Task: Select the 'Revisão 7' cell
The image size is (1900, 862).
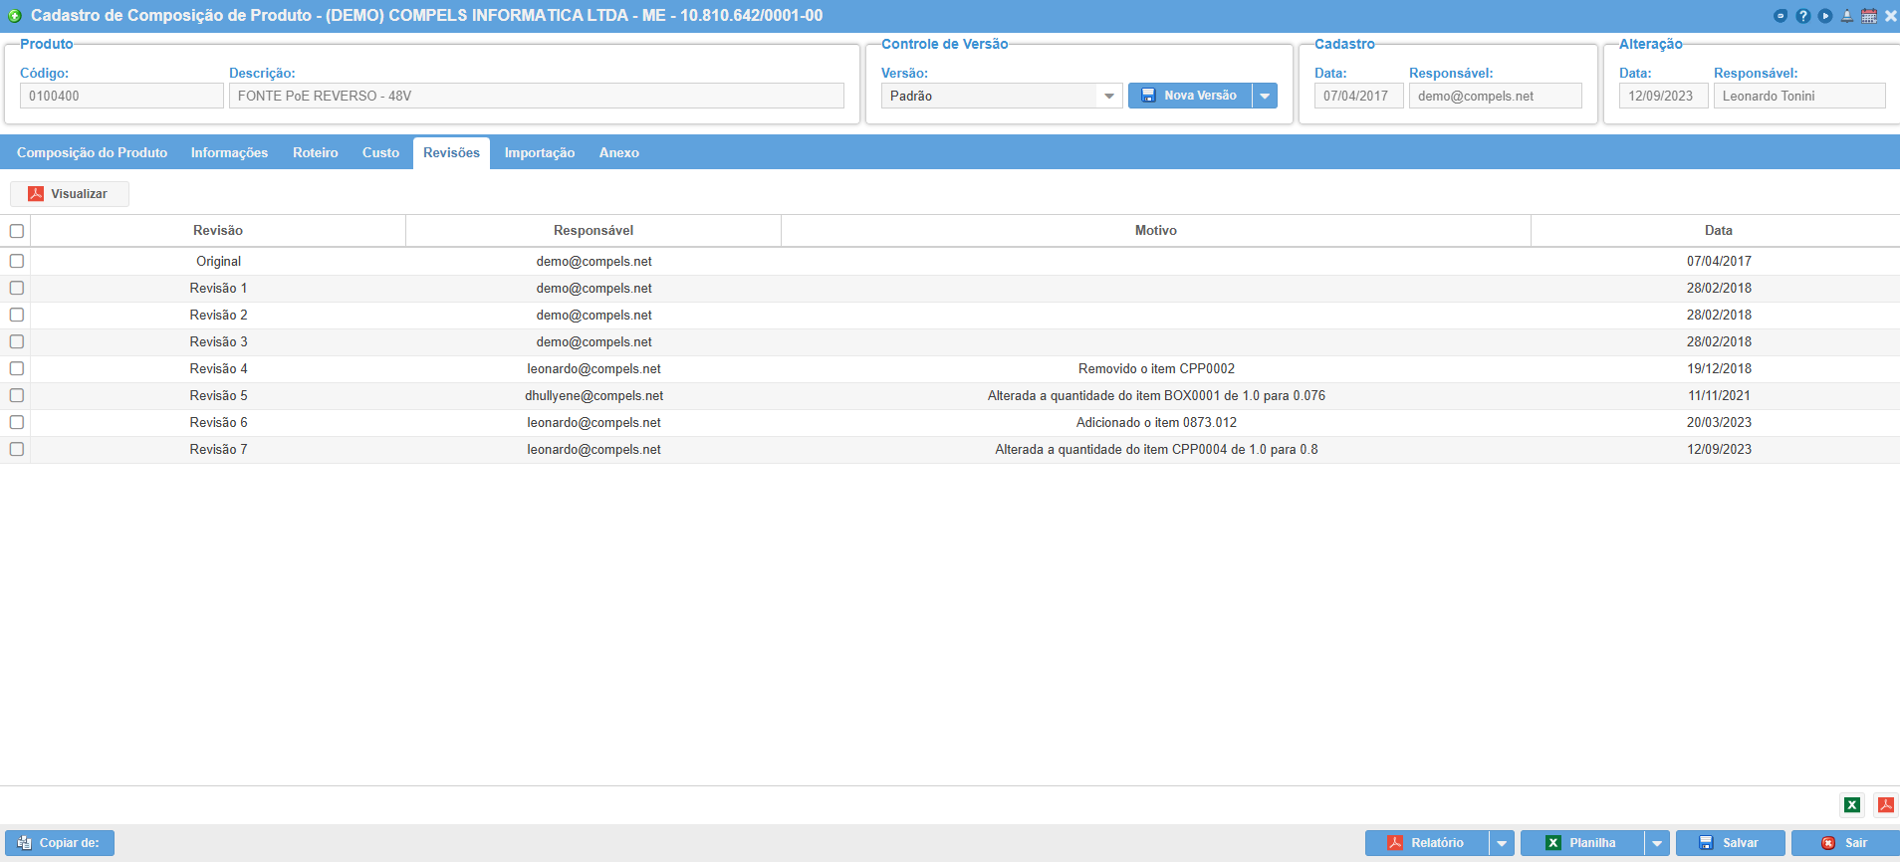Action: point(218,450)
